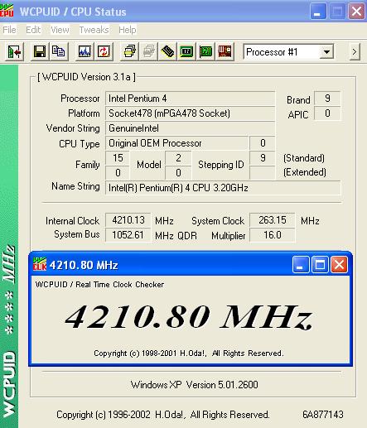
Task: Minimize the WCPUID CPU Status window
Action: (x=318, y=12)
